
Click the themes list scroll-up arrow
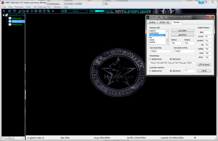167,31
